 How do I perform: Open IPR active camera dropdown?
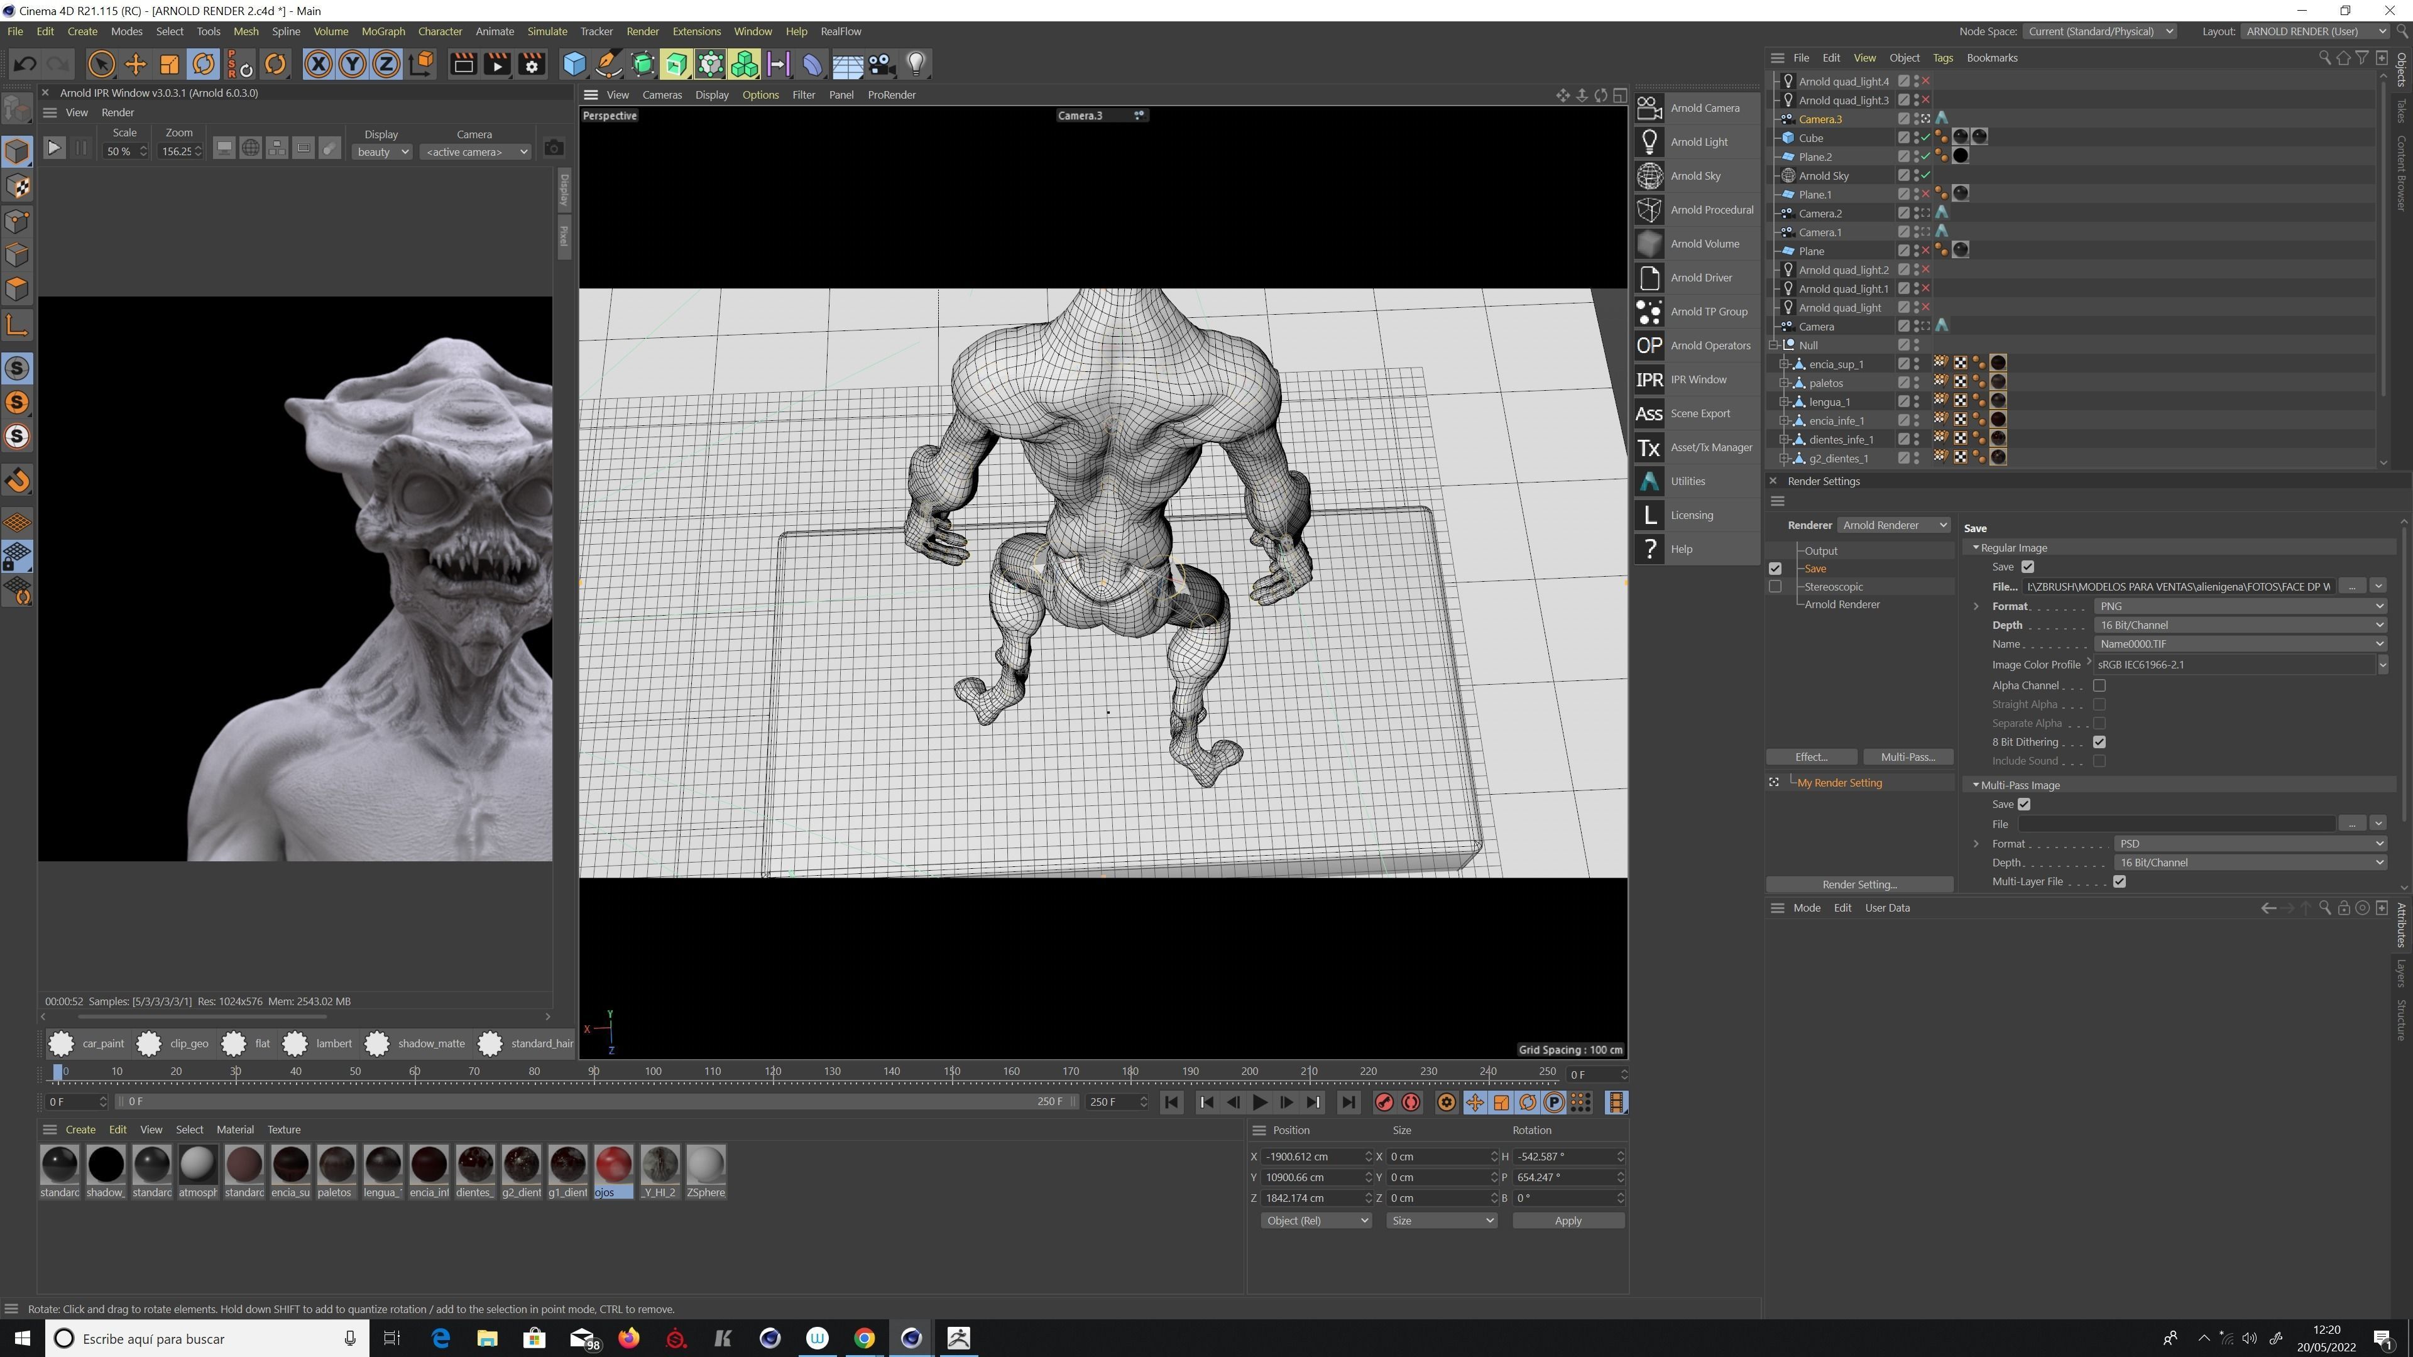(476, 151)
